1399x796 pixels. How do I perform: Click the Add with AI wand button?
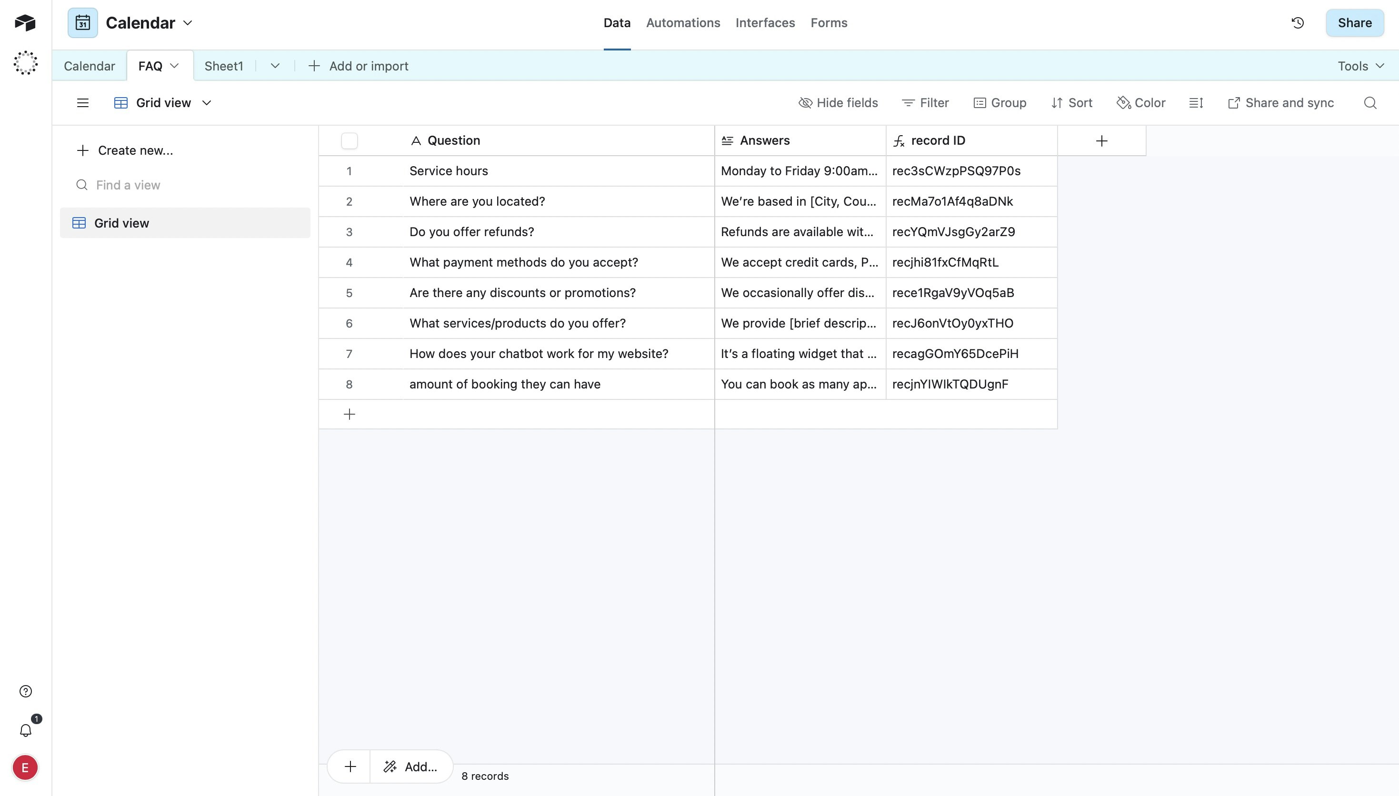click(x=410, y=766)
